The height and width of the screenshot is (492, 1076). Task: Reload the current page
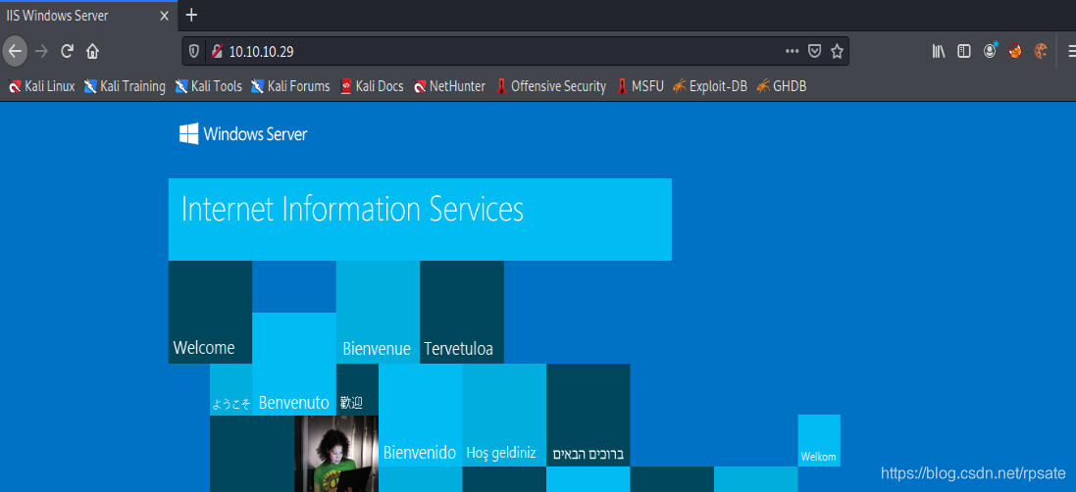click(x=68, y=51)
